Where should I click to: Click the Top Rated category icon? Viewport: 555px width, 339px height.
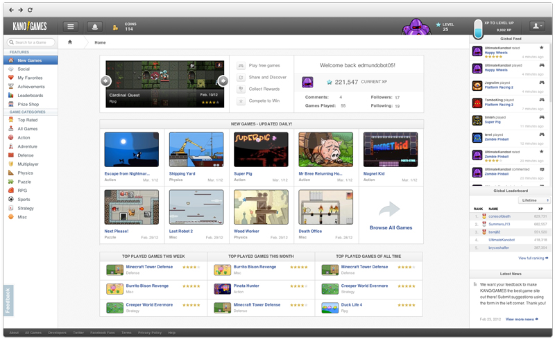11,120
